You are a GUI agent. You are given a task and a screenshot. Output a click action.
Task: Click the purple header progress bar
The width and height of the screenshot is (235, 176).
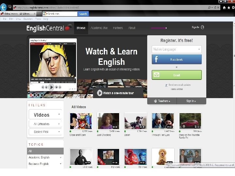pyautogui.click(x=159, y=28)
